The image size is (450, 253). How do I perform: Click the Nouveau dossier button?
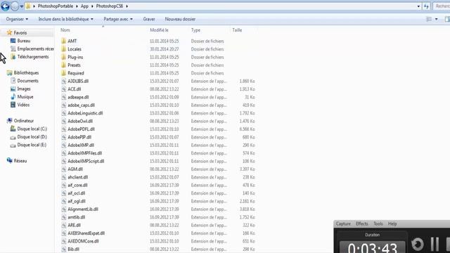pos(180,19)
